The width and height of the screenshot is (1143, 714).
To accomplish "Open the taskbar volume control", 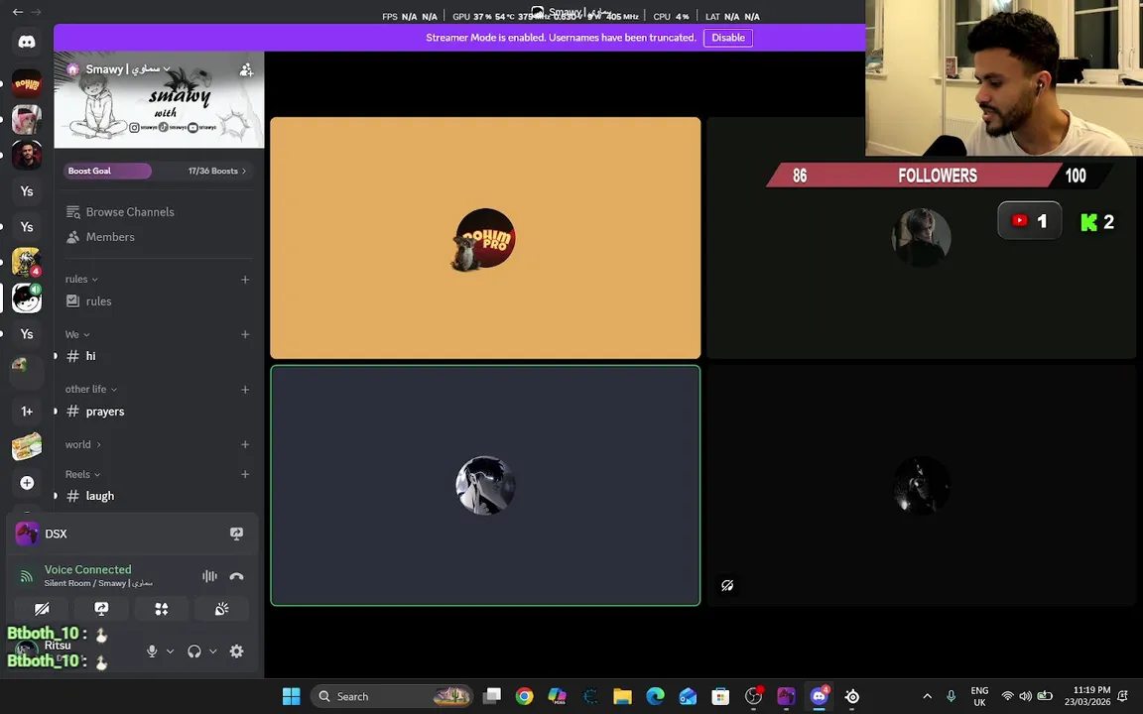I will 1026,696.
